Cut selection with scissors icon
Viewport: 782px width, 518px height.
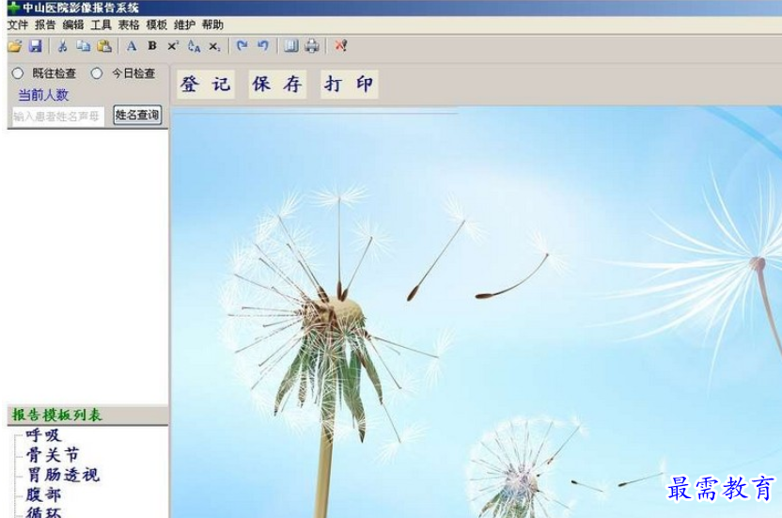[62, 46]
